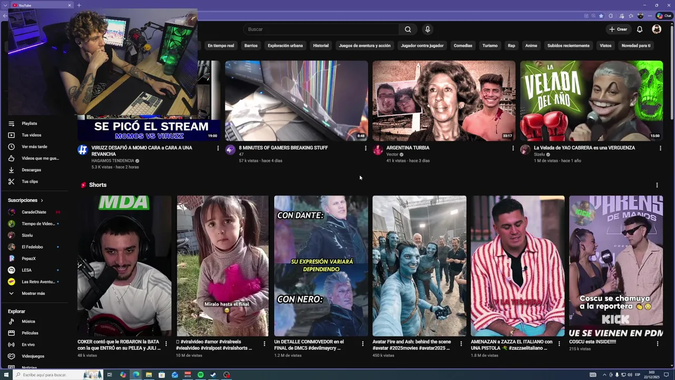The height and width of the screenshot is (380, 675).
Task: Select the En tiempo real chip
Action: 220,46
